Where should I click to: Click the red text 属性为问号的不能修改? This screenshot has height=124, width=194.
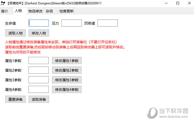click(23, 52)
